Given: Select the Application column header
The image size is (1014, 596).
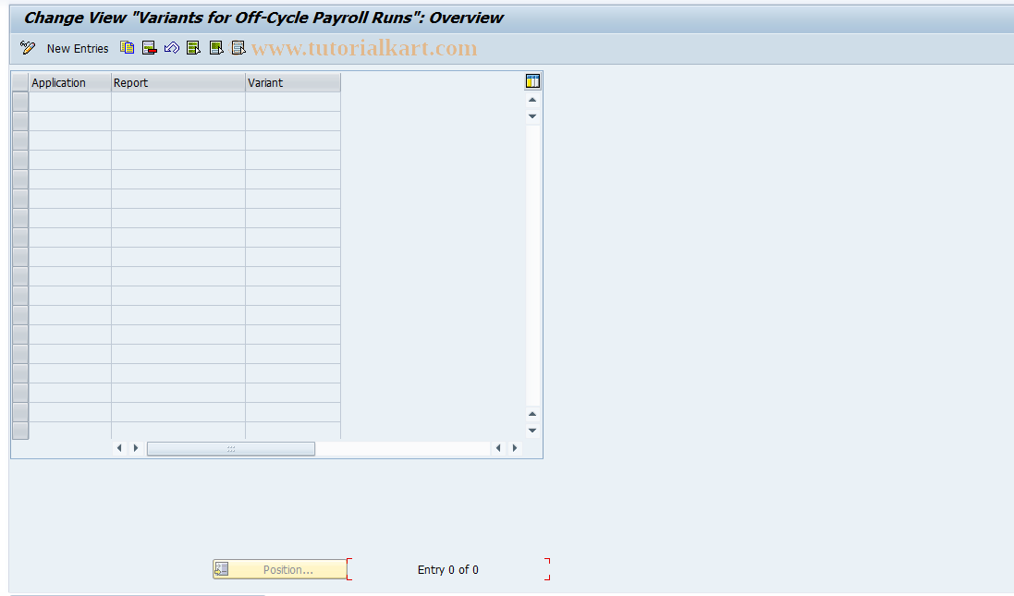Looking at the screenshot, I should pyautogui.click(x=70, y=83).
